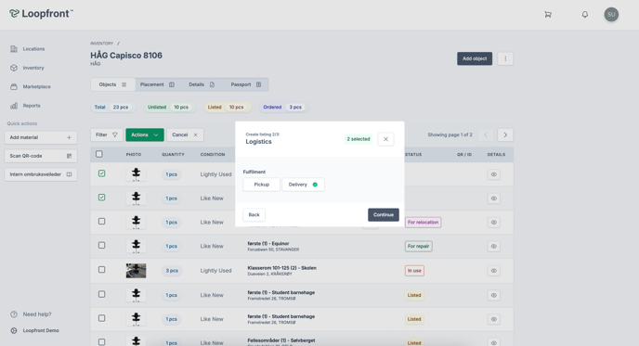Switch to the Passport tab

(x=246, y=84)
